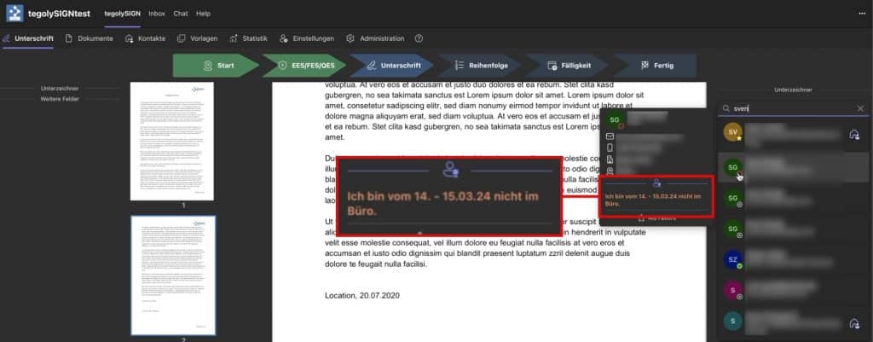The width and height of the screenshot is (873, 342).
Task: Jump to the Reihenfolge step
Action: tap(477, 66)
